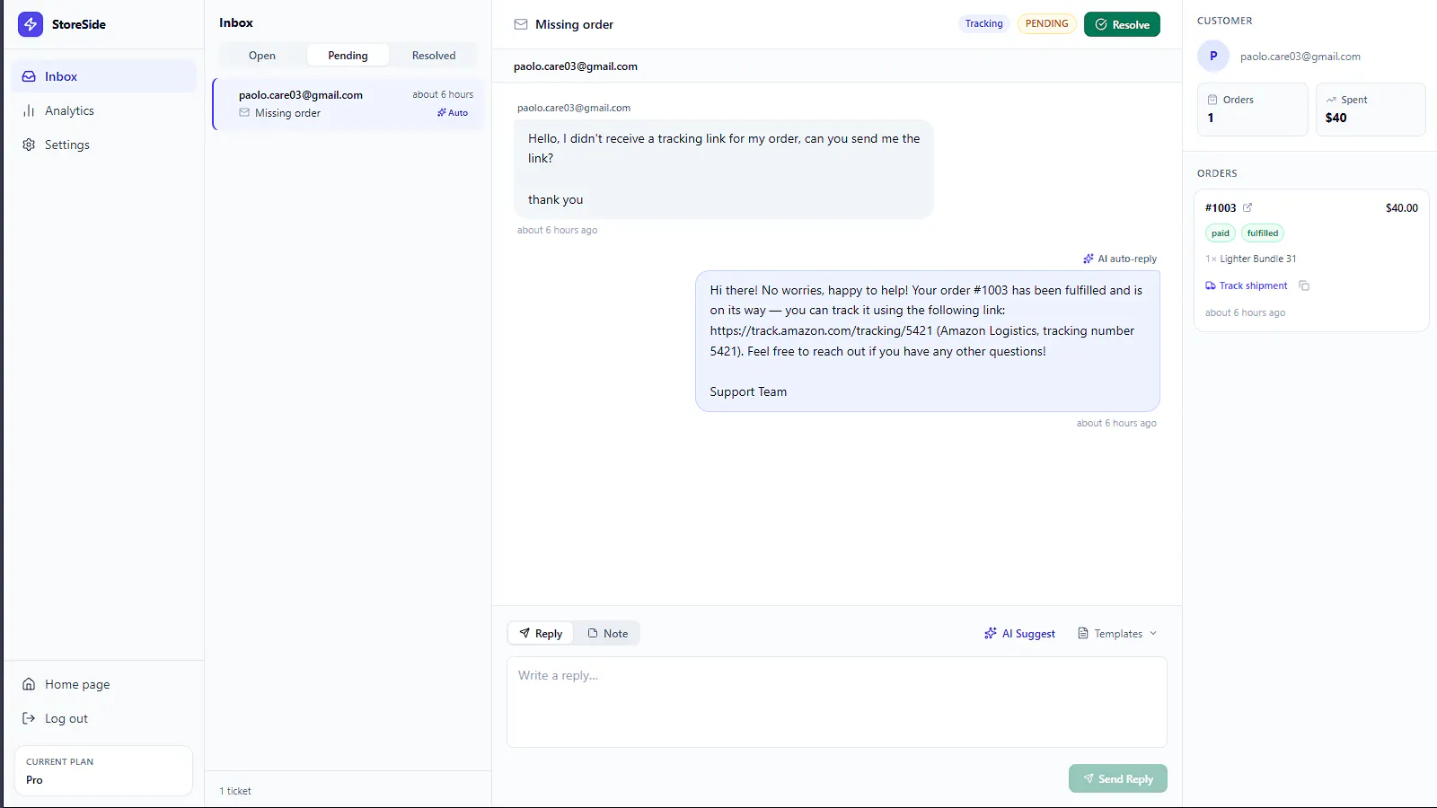The width and height of the screenshot is (1437, 808).
Task: Click customer email in the Customer panel
Action: pyautogui.click(x=1300, y=57)
